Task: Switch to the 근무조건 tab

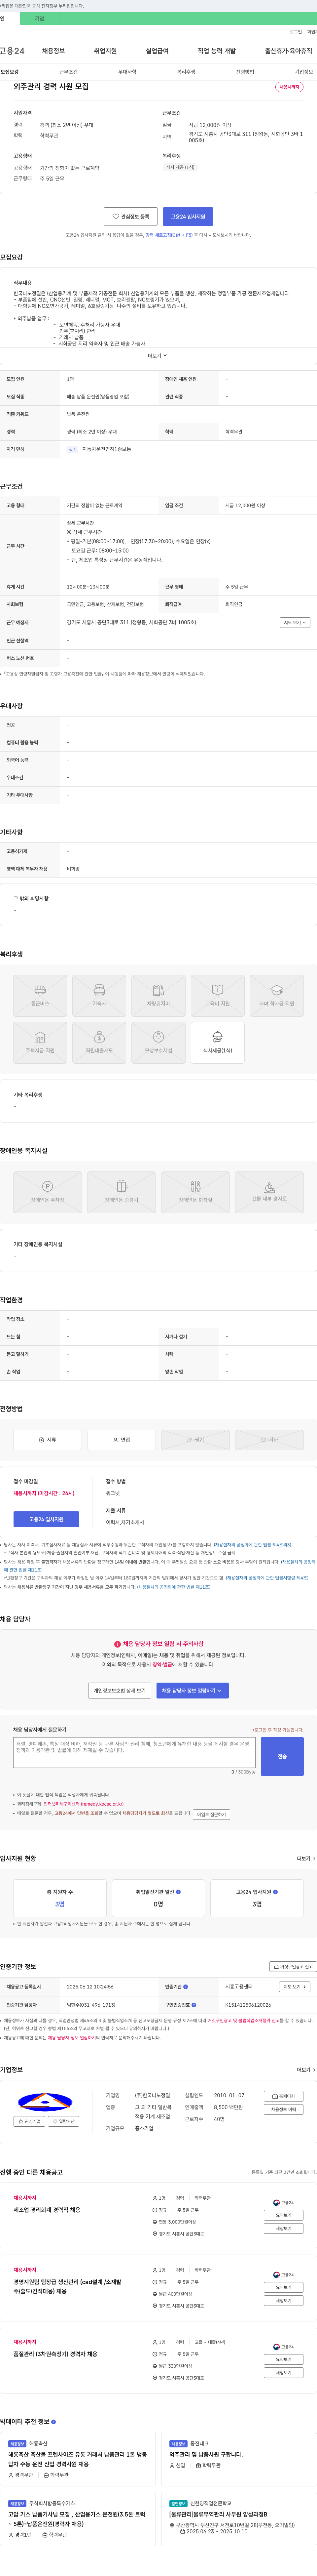Action: (x=68, y=72)
